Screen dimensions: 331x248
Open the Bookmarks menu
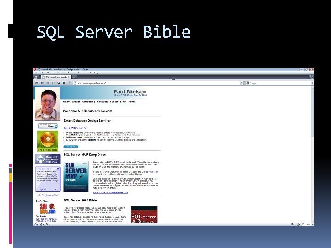59,73
